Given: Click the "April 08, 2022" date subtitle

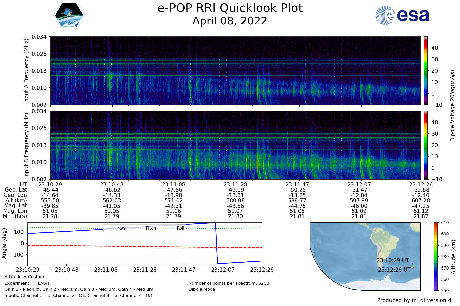Looking at the screenshot, I should tap(230, 21).
